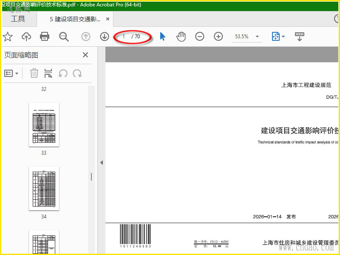Viewport: 340px width, 255px height.
Task: Open the thumbnail panel options menu
Action: click(x=11, y=74)
